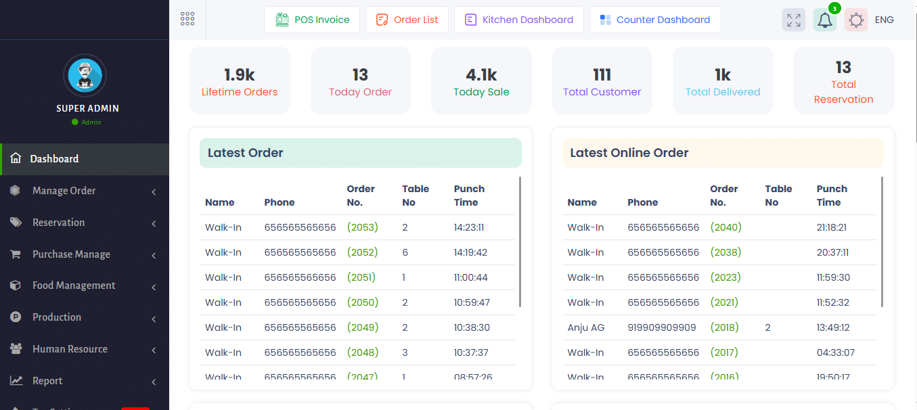The width and height of the screenshot is (917, 410).
Task: Click the Production icon in sidebar
Action: (15, 317)
